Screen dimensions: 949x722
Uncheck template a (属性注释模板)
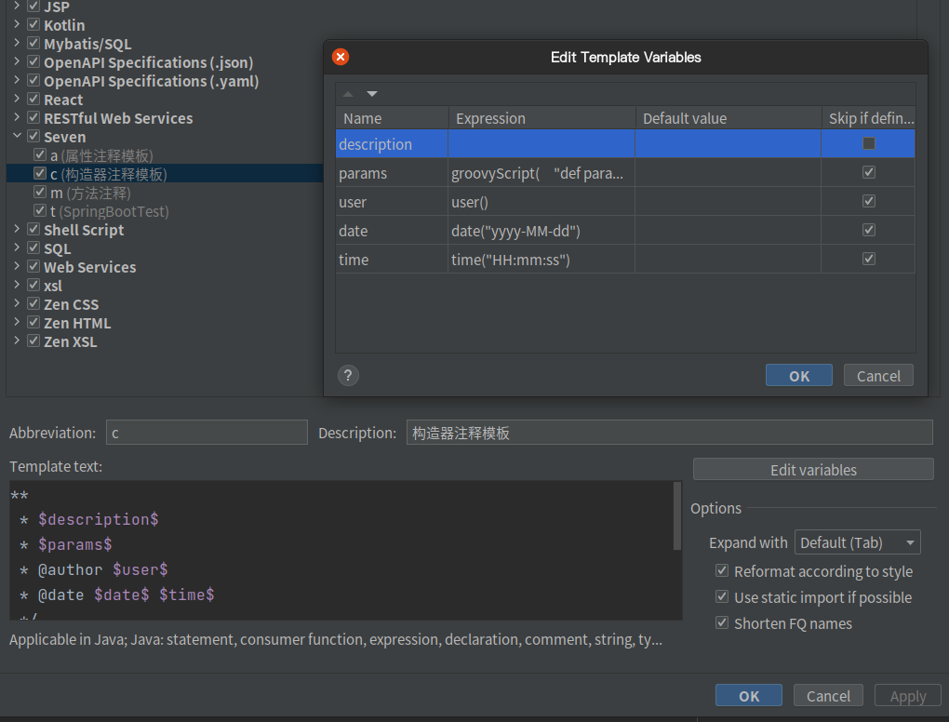40,155
